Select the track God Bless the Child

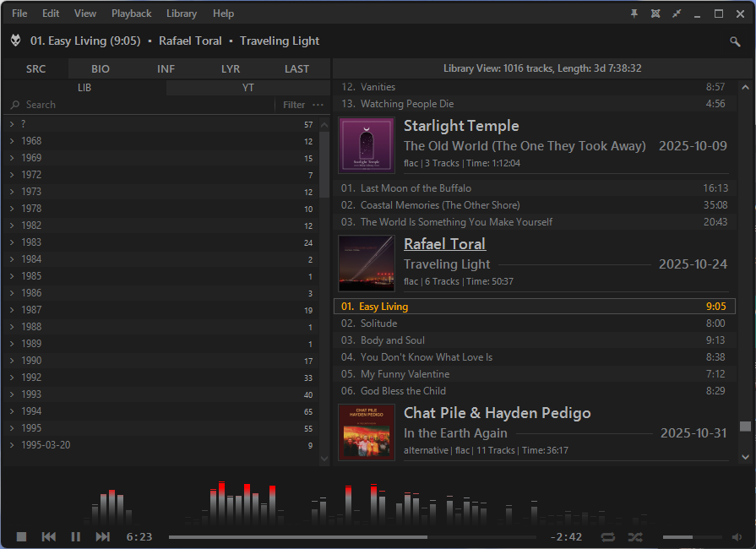534,391
